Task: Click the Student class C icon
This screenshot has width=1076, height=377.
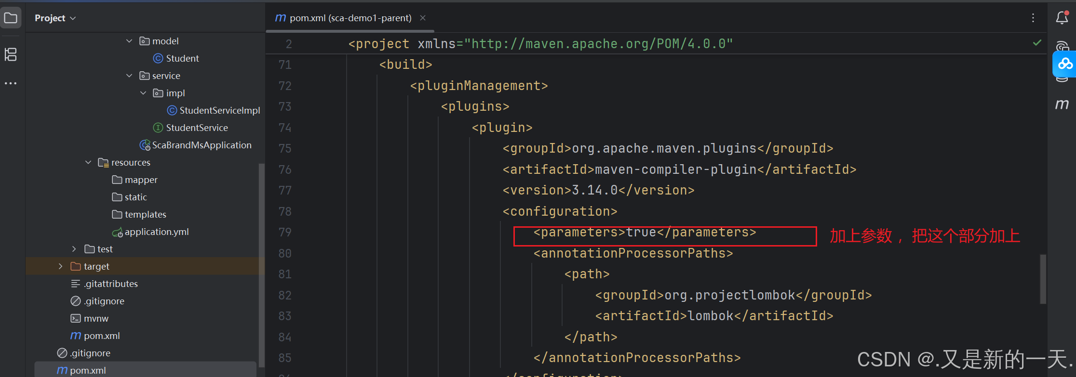Action: (158, 58)
